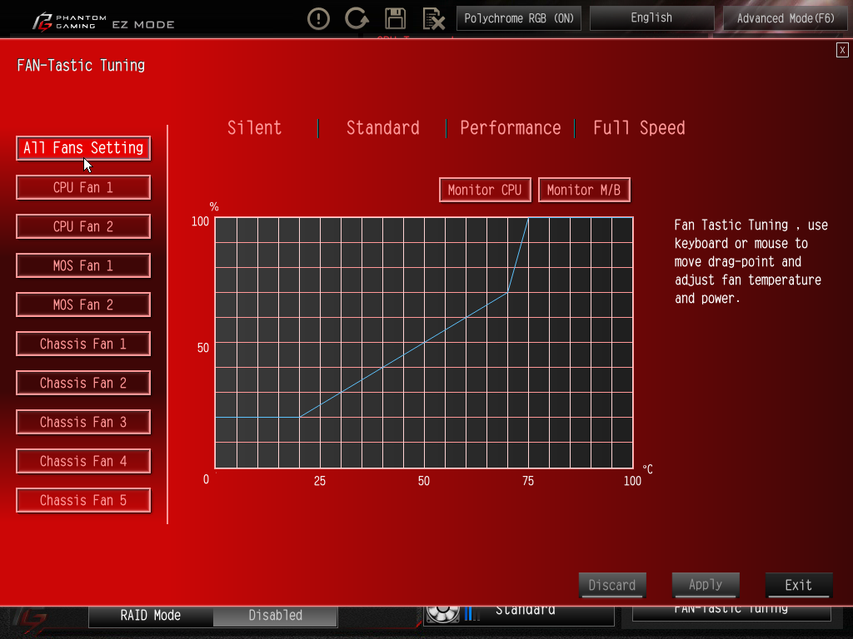Click the Monitor M/B button
853x639 pixels.
click(x=584, y=191)
